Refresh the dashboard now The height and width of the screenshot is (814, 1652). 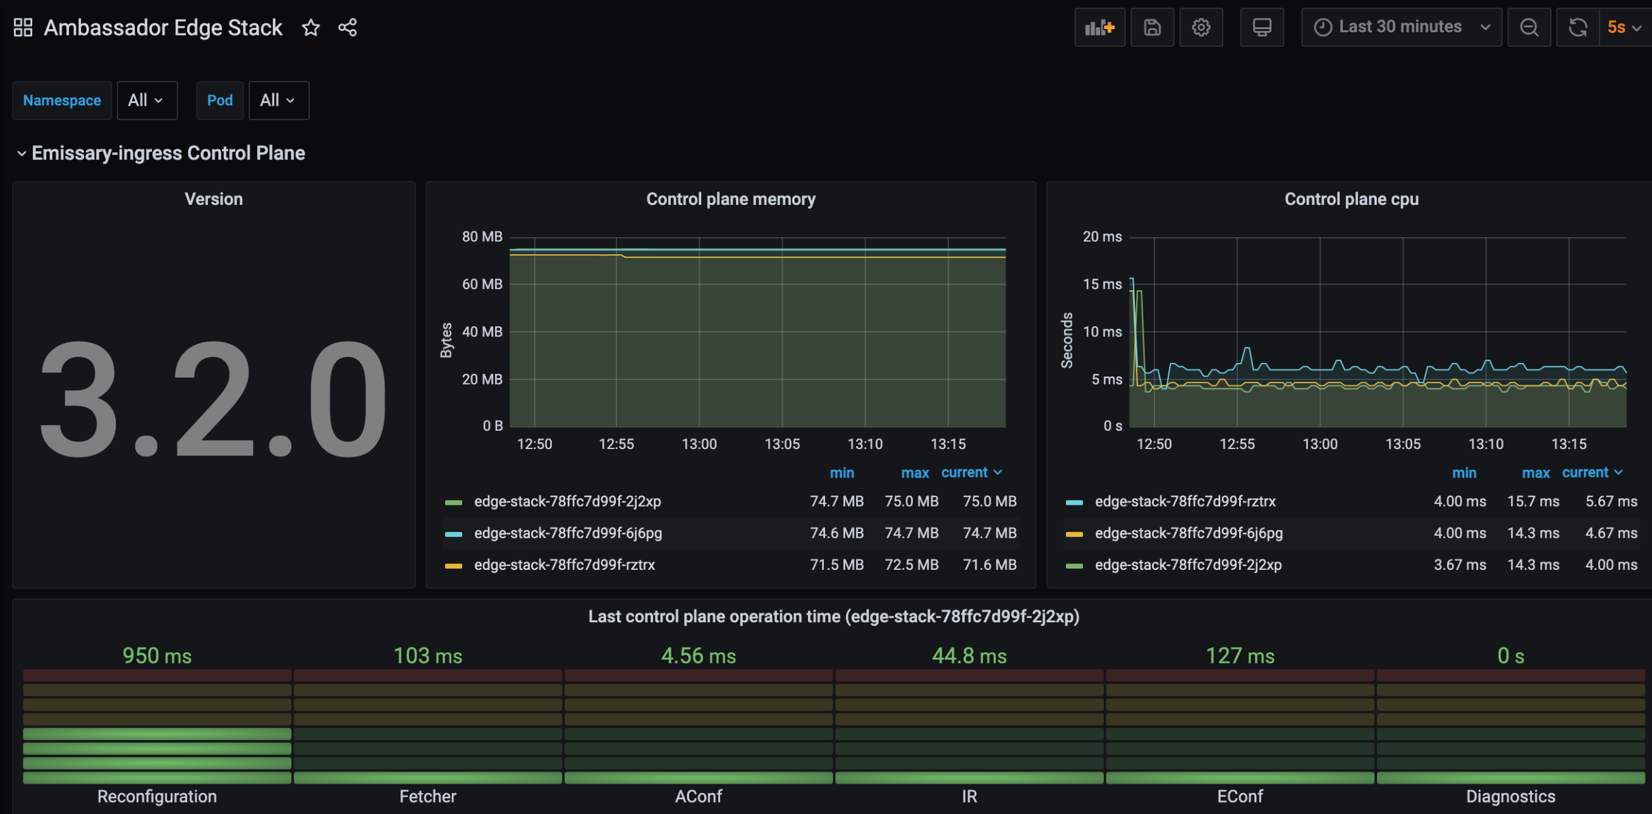coord(1578,28)
